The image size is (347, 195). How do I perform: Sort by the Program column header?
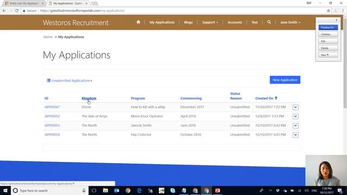138,98
